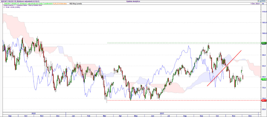
Task: Click the Aug month on the time axis
Action: click(185, 116)
